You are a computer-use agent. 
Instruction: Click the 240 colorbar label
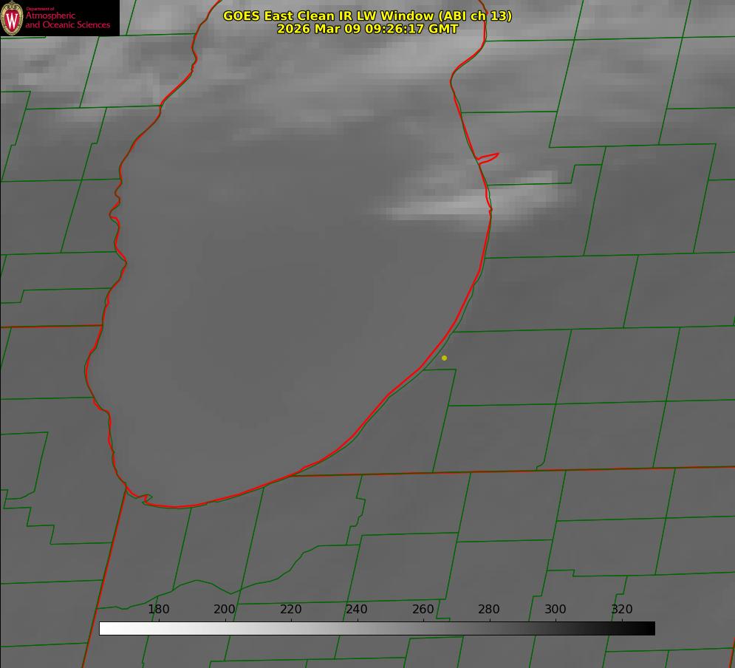click(x=357, y=610)
